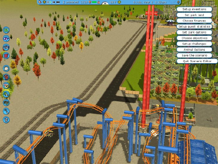This screenshot has height=164, width=218.
Task: Open the terrain landscaping tools icon
Action: coord(6,103)
